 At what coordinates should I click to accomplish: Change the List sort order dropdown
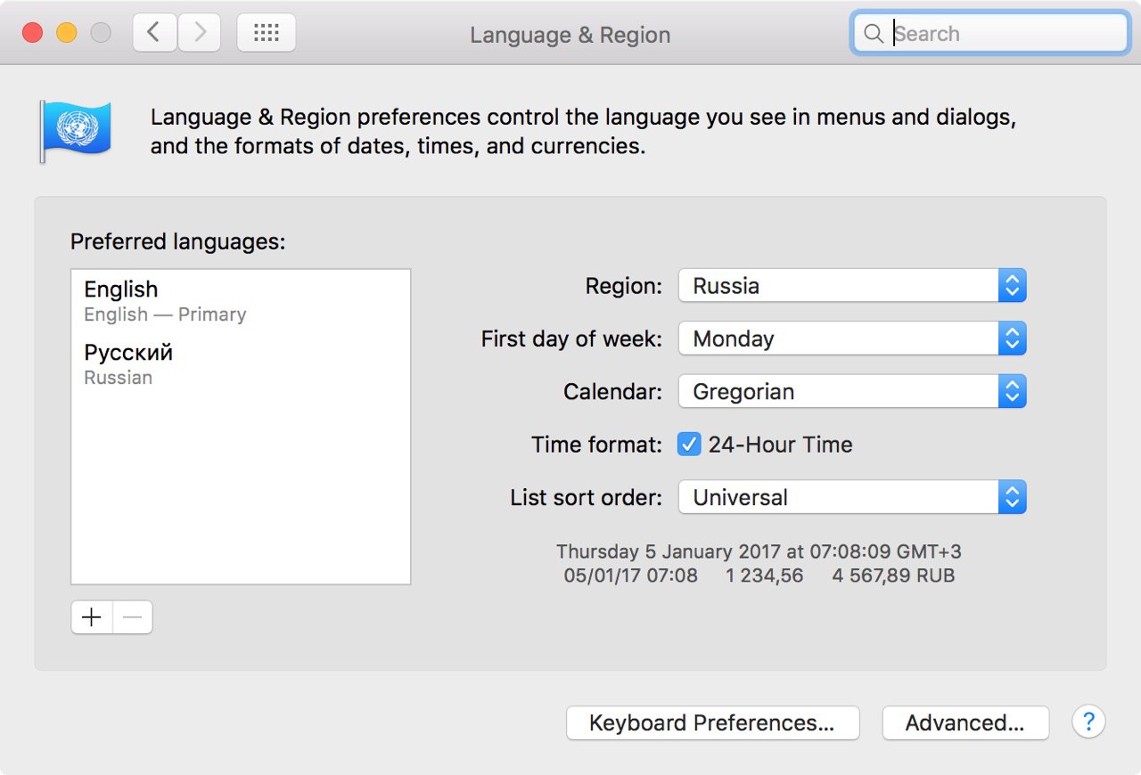pos(851,497)
